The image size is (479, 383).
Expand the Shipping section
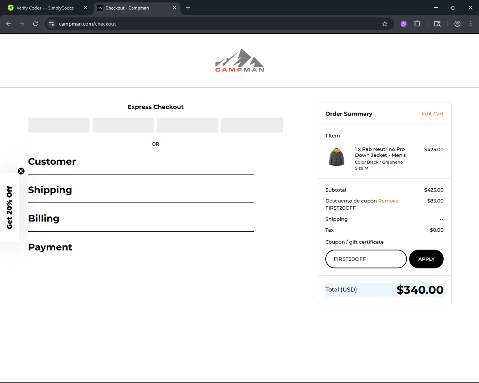click(50, 190)
